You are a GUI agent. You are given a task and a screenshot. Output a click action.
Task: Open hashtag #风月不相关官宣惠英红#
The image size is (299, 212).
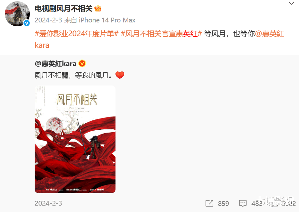161,34
